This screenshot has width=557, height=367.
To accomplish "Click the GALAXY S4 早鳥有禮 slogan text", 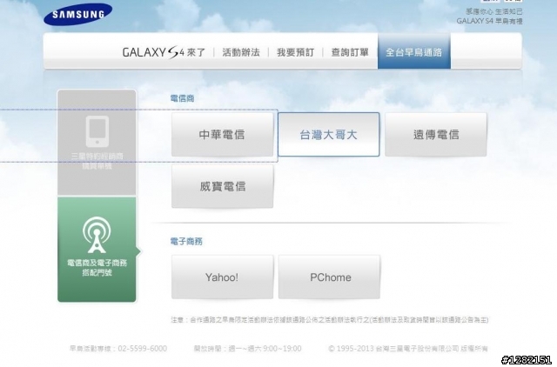I will [489, 21].
